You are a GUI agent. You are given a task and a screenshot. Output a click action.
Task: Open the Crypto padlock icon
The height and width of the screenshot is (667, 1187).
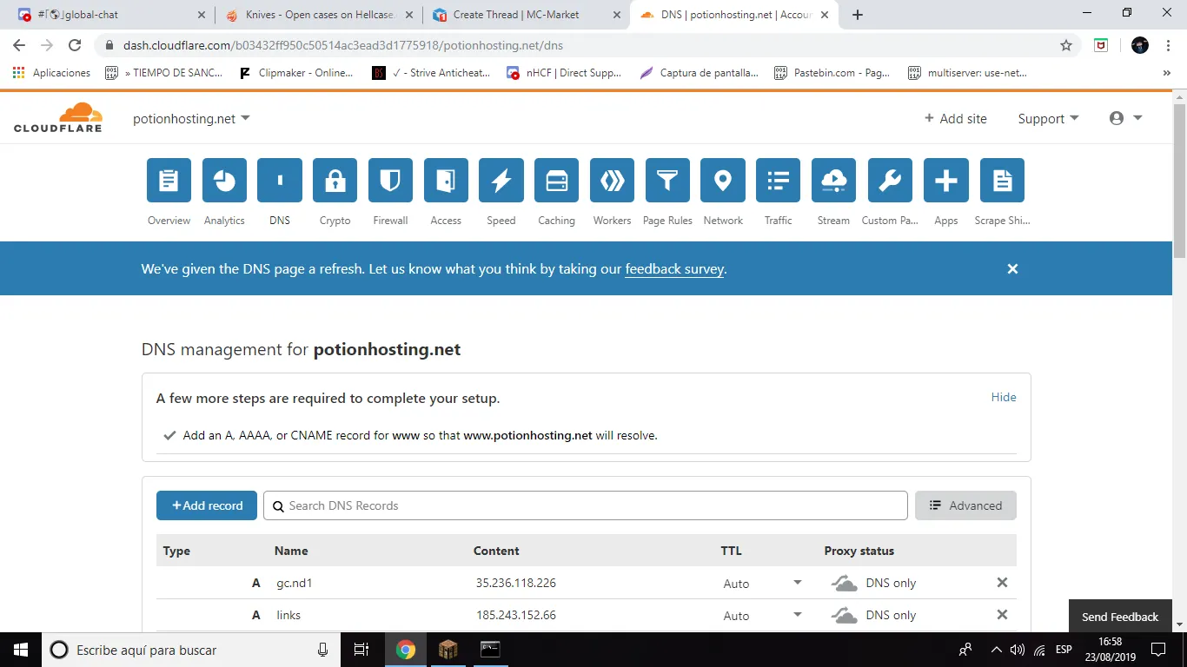[x=335, y=181]
